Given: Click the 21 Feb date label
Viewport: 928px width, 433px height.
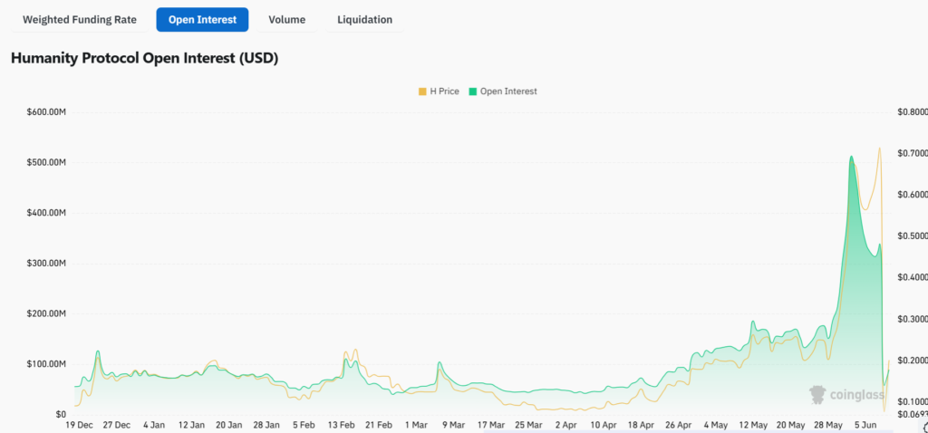Looking at the screenshot, I should (x=378, y=425).
